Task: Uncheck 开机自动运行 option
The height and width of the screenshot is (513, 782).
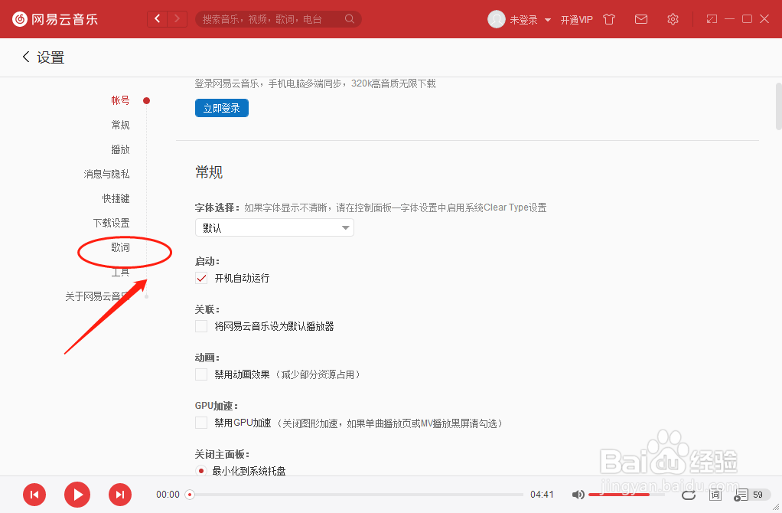Action: 200,278
